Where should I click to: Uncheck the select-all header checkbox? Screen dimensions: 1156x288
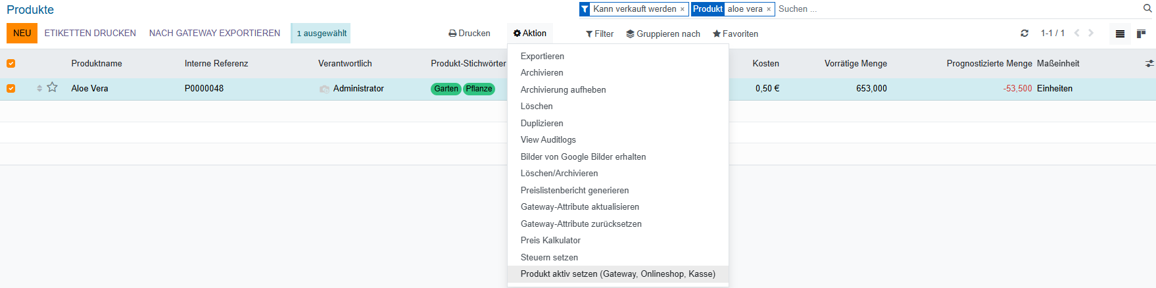coord(11,64)
